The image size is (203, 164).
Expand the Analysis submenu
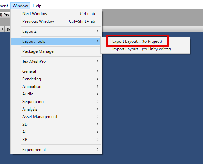coord(56,109)
